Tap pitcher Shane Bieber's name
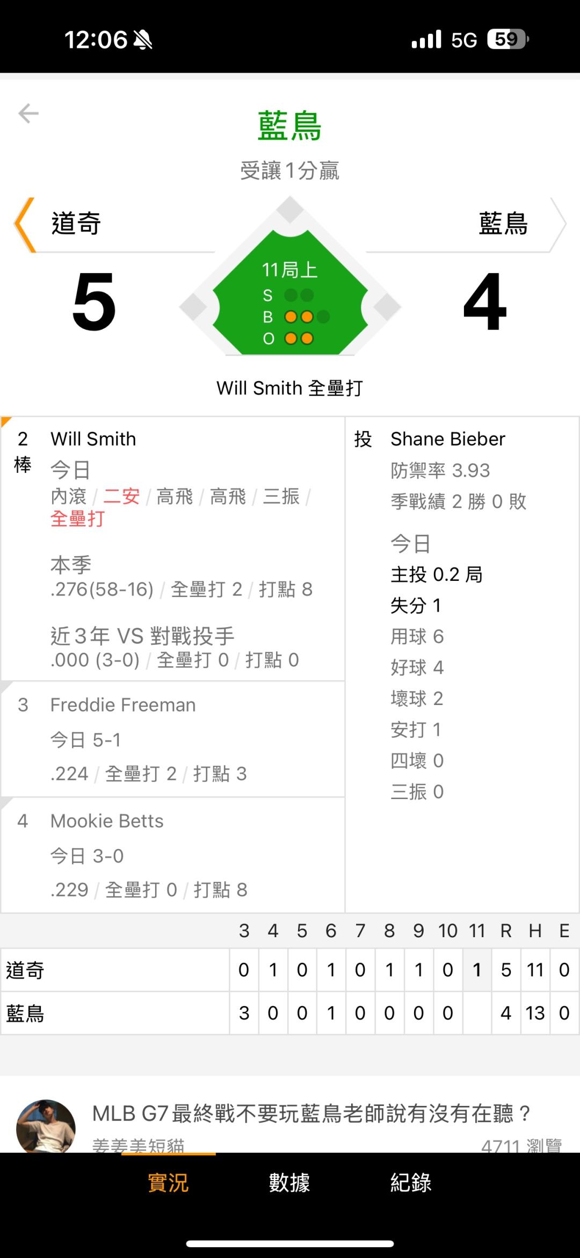Screen dimensions: 580x1258 [x=447, y=439]
